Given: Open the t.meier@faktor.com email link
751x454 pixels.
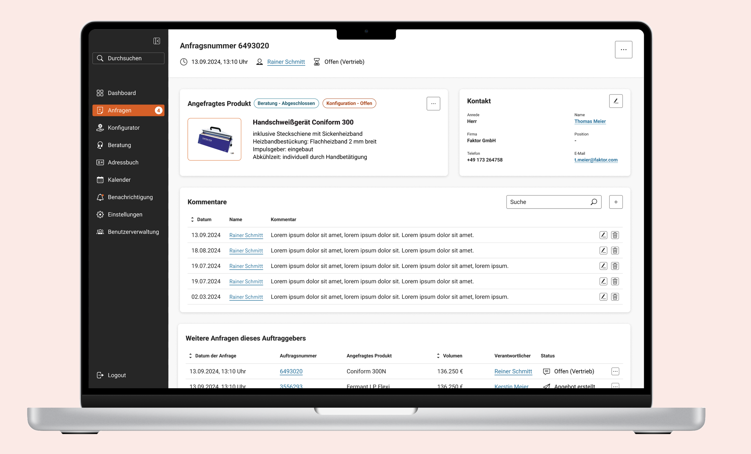Looking at the screenshot, I should pyautogui.click(x=596, y=160).
